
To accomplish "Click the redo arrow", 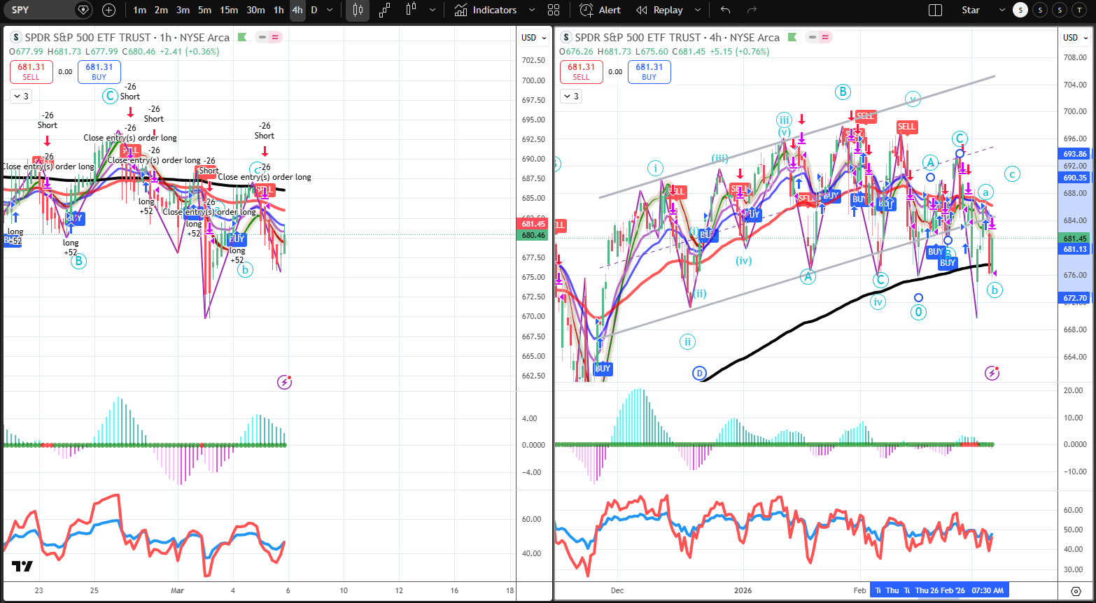I will pos(752,10).
